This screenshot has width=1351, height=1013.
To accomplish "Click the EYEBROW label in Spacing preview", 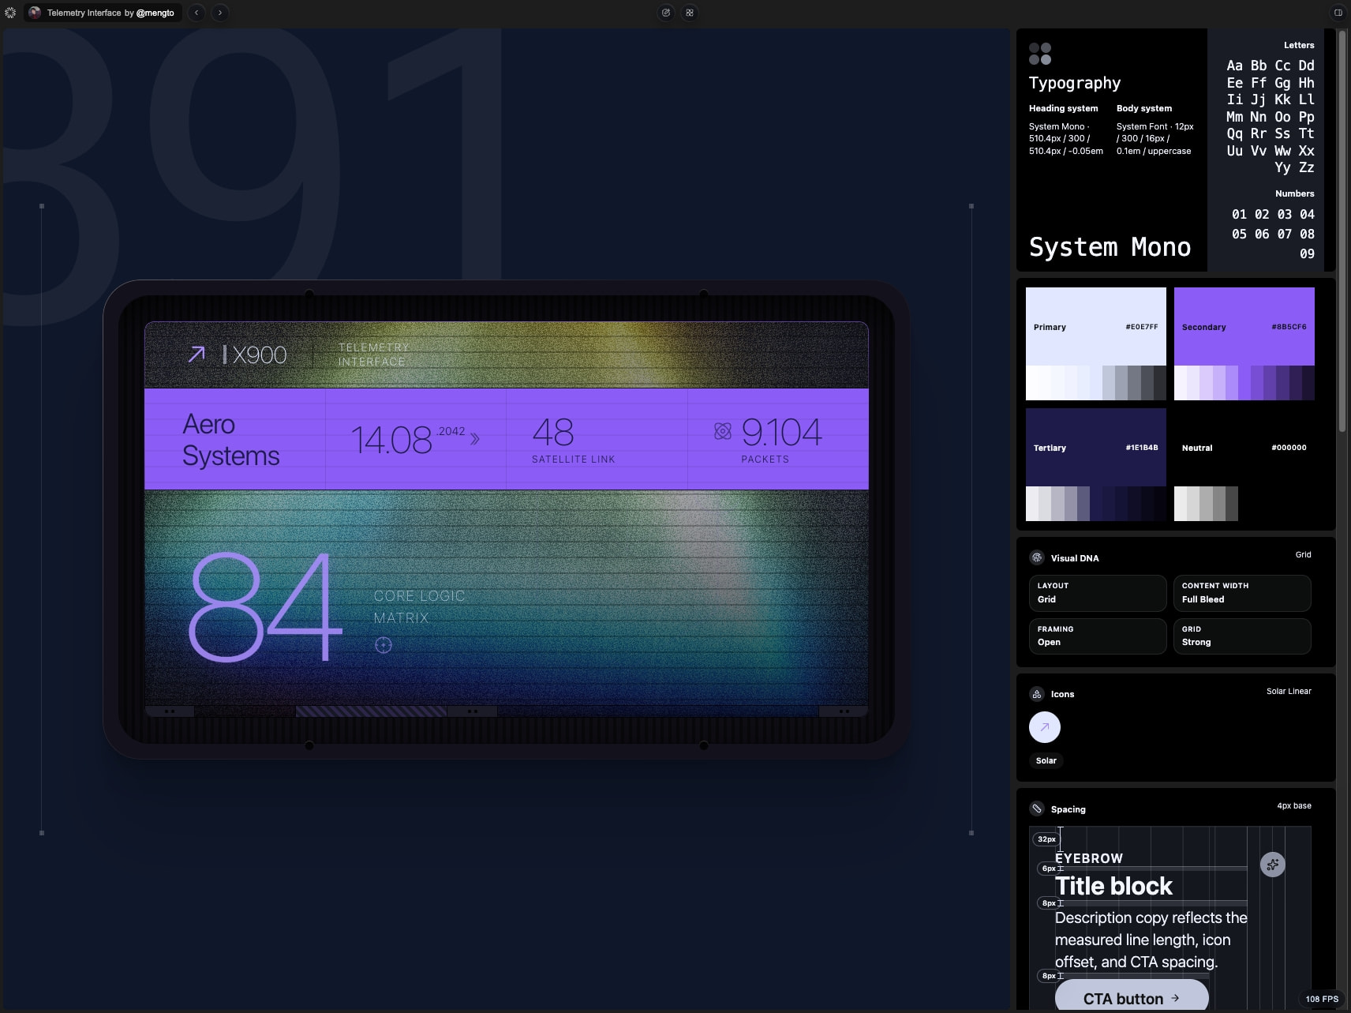I will 1089,858.
